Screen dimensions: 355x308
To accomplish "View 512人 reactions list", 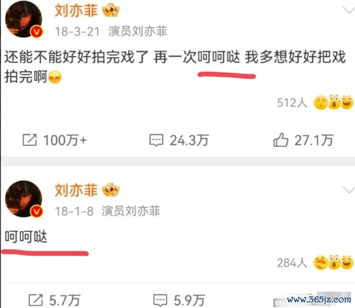I will (x=292, y=103).
